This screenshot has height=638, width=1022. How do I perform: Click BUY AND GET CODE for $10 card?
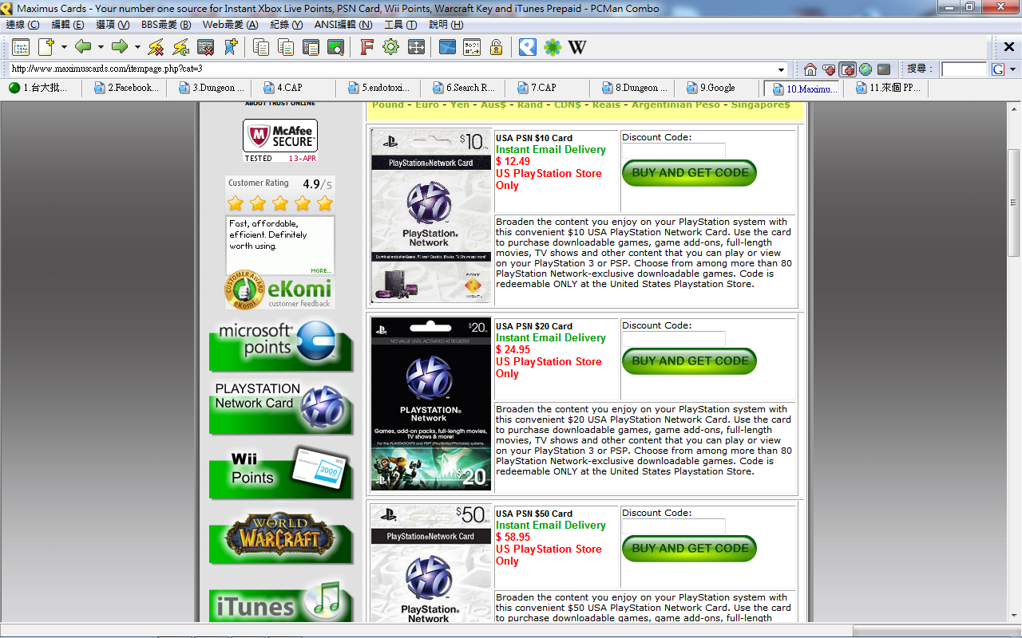point(689,173)
